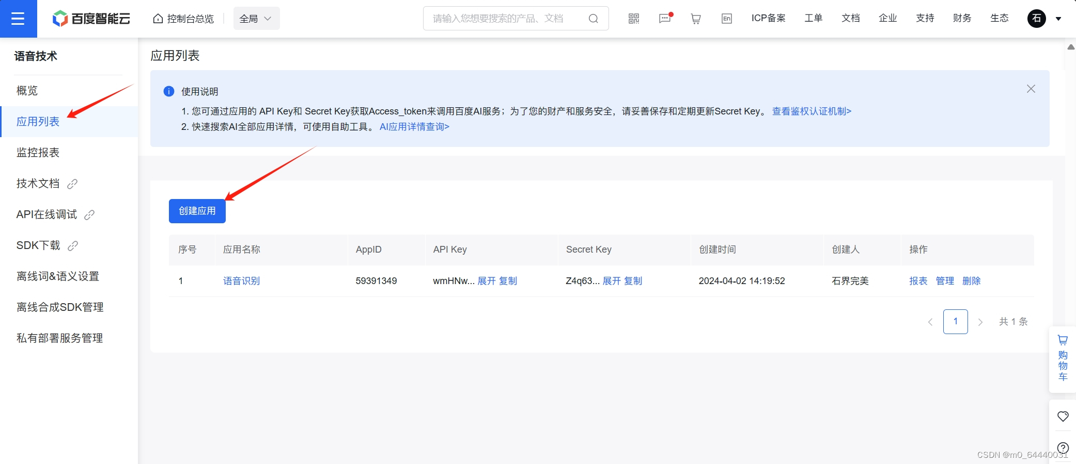Switch language with the En icon

pos(727,19)
